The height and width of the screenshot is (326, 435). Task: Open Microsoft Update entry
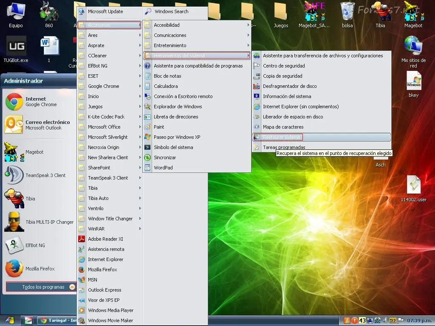tap(109, 11)
